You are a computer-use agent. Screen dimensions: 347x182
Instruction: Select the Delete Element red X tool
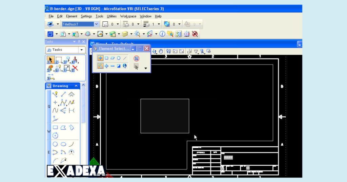pyautogui.click(x=75, y=68)
